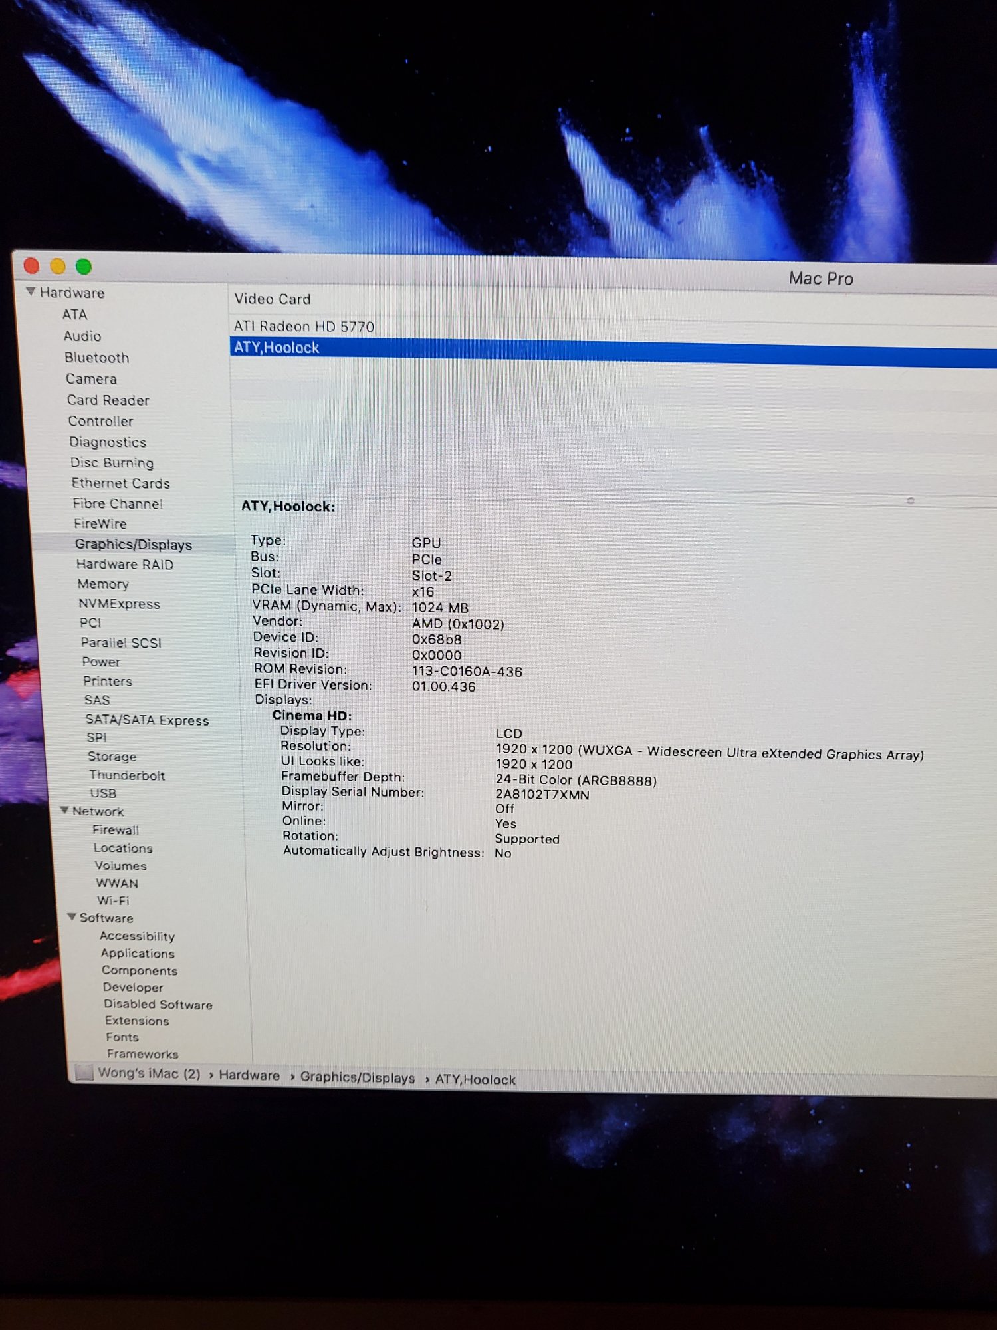The width and height of the screenshot is (997, 1330).
Task: Show NVMExpress device info
Action: click(119, 604)
